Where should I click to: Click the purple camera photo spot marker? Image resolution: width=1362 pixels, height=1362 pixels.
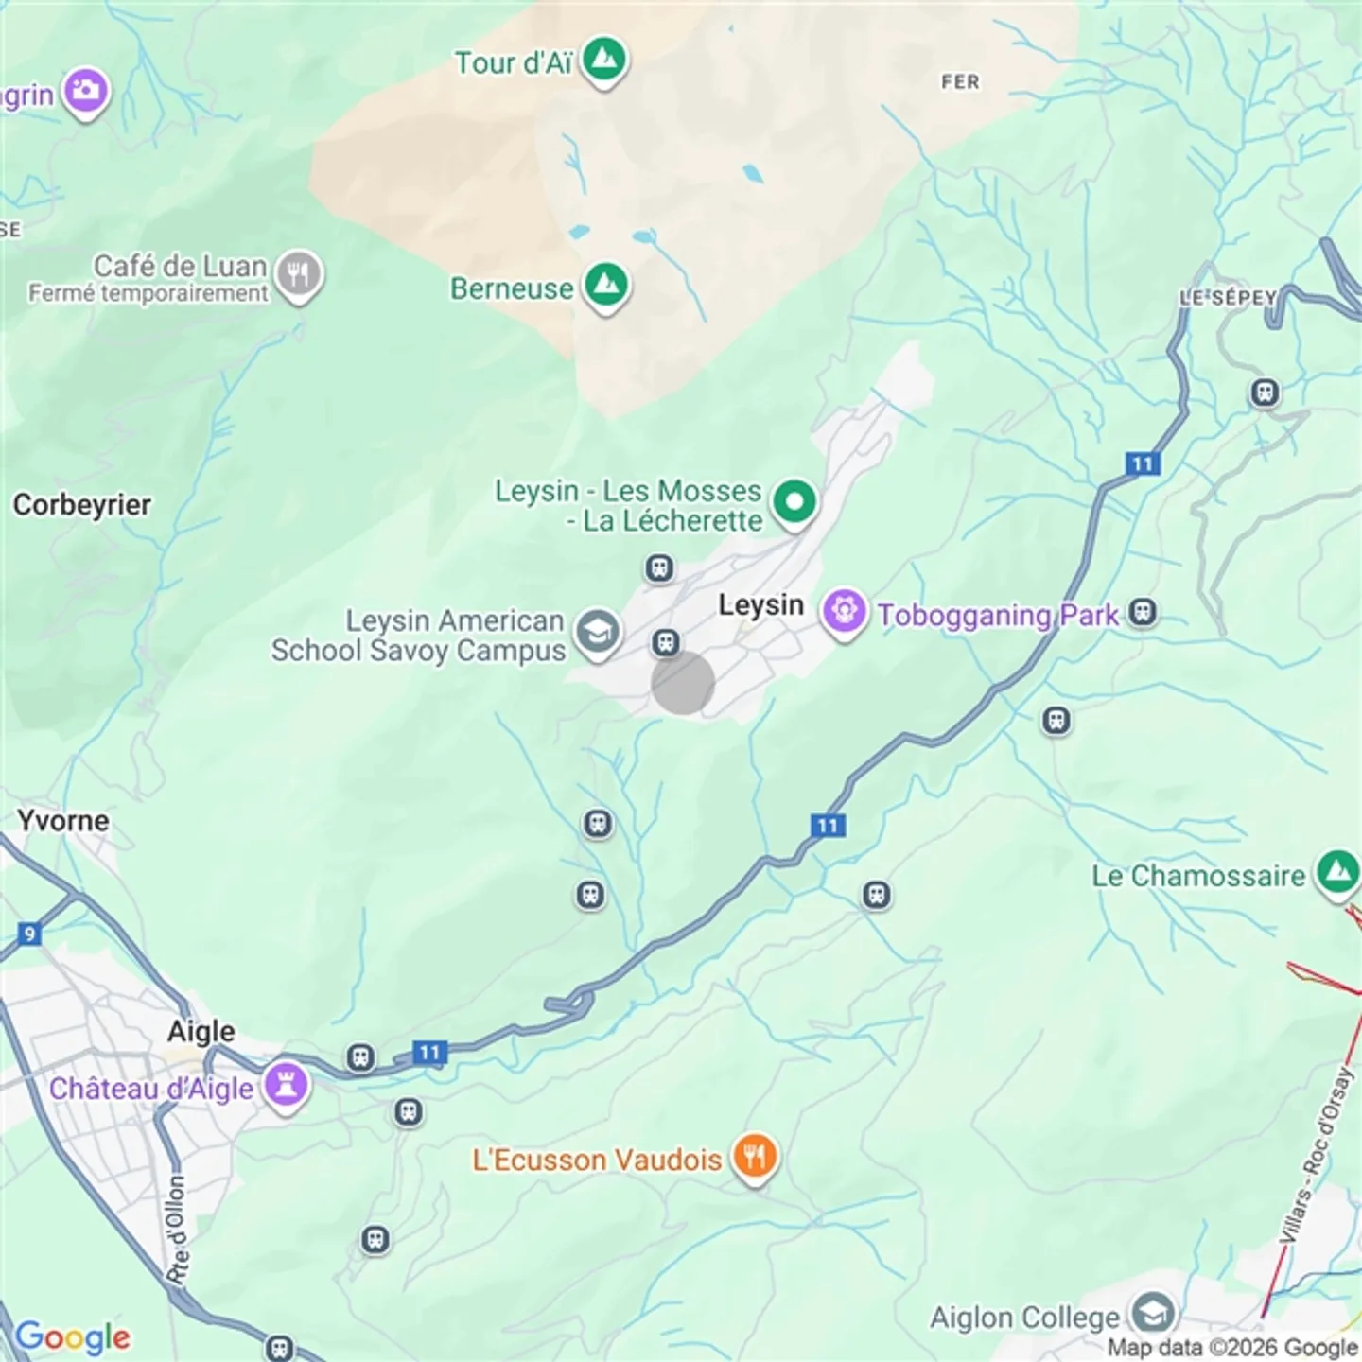(87, 93)
